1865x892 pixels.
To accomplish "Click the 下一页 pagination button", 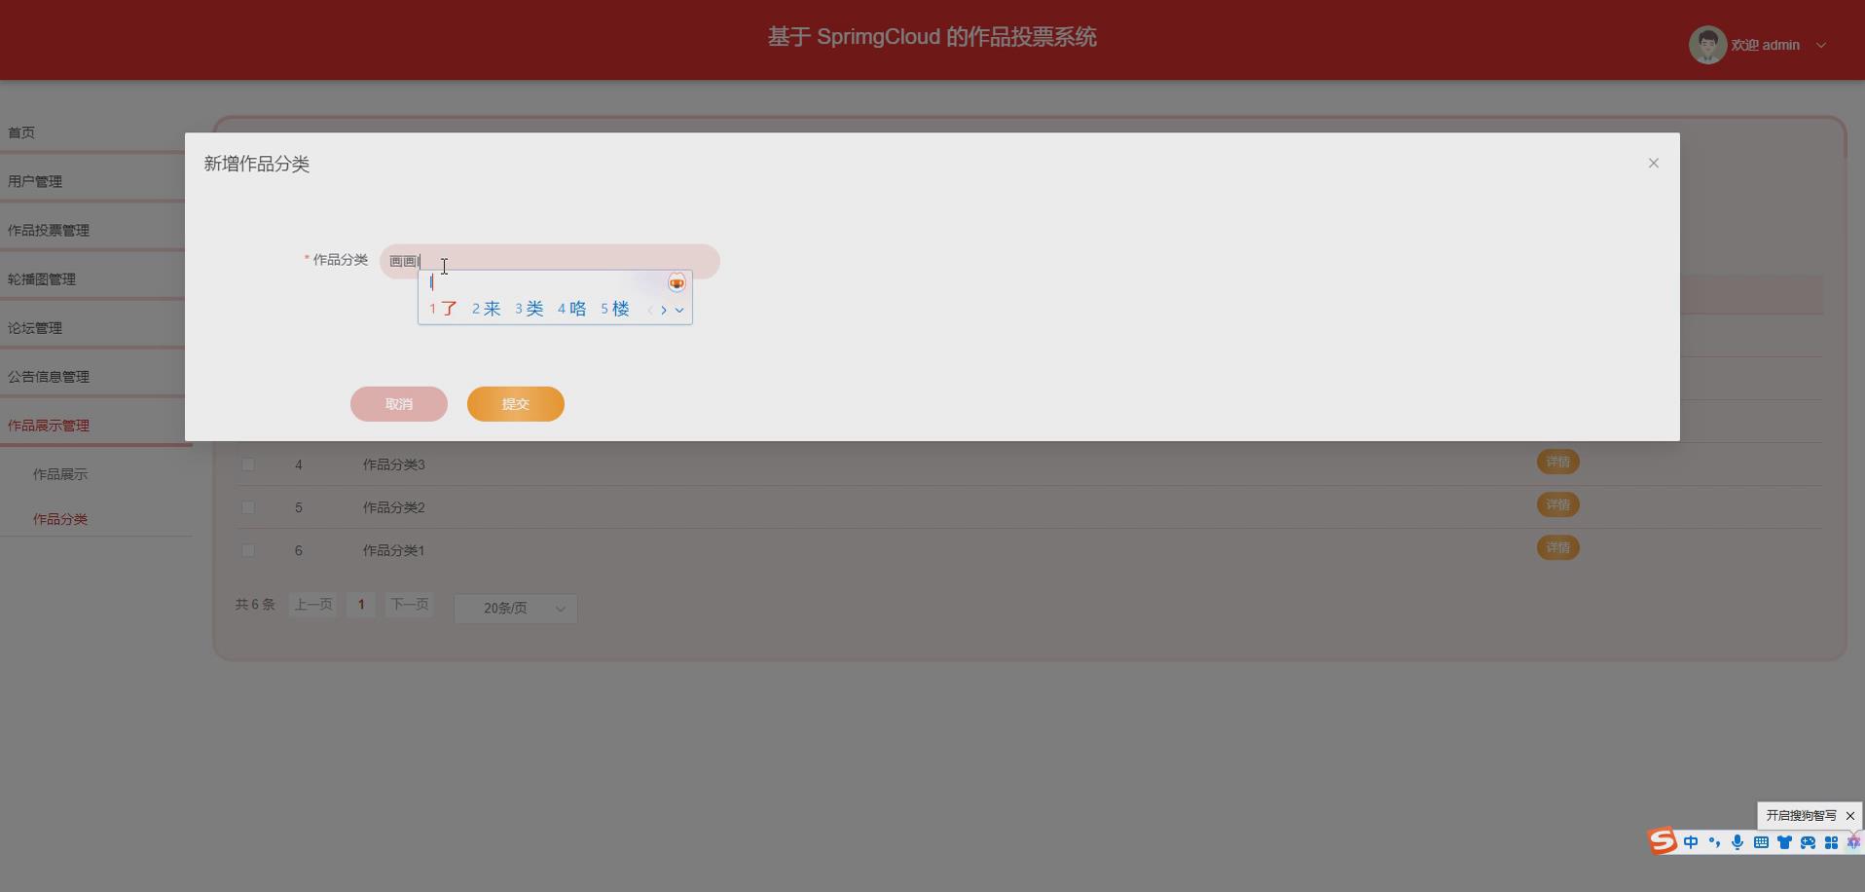I will [x=409, y=605].
